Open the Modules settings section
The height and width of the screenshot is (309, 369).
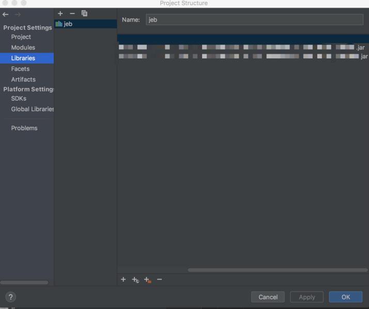click(23, 48)
